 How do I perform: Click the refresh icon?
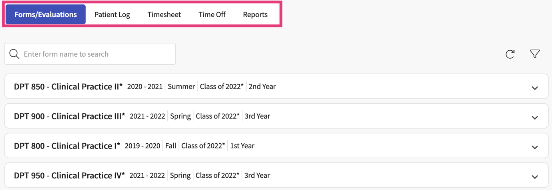point(510,54)
